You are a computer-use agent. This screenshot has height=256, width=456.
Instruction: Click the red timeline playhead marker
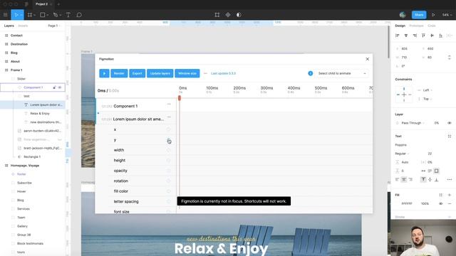[180, 98]
